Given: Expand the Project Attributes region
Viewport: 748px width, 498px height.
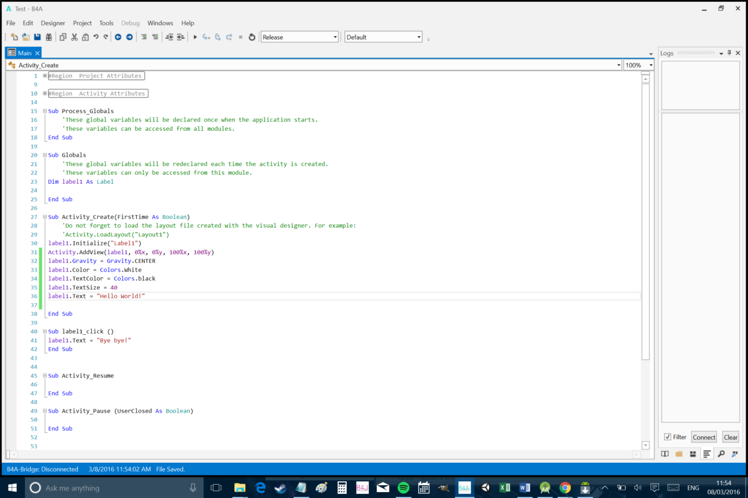Looking at the screenshot, I should point(45,76).
